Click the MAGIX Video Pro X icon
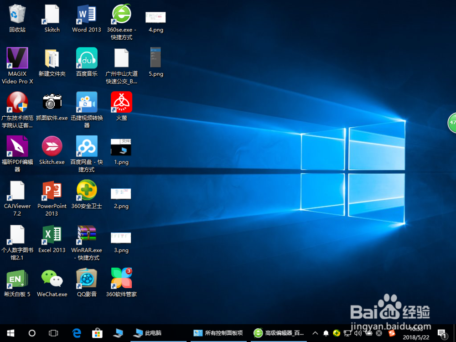The width and height of the screenshot is (456, 342). pos(17,66)
